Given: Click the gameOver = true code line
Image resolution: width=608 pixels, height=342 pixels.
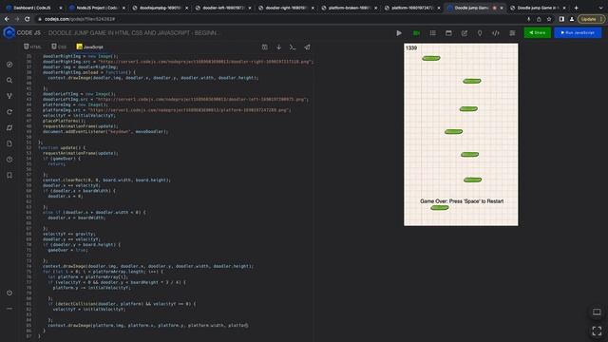Looking at the screenshot, I should (x=67, y=250).
